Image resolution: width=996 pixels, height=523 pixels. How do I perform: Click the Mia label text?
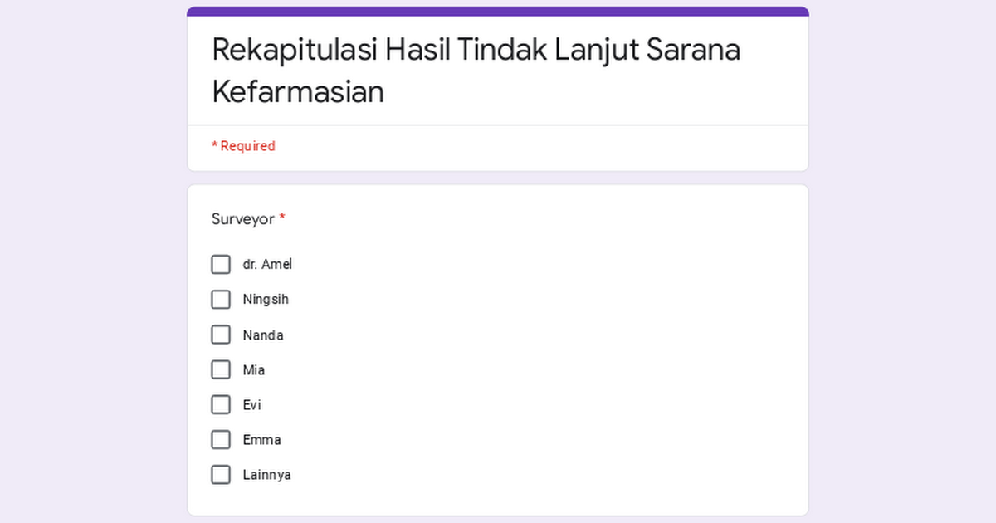coord(254,369)
